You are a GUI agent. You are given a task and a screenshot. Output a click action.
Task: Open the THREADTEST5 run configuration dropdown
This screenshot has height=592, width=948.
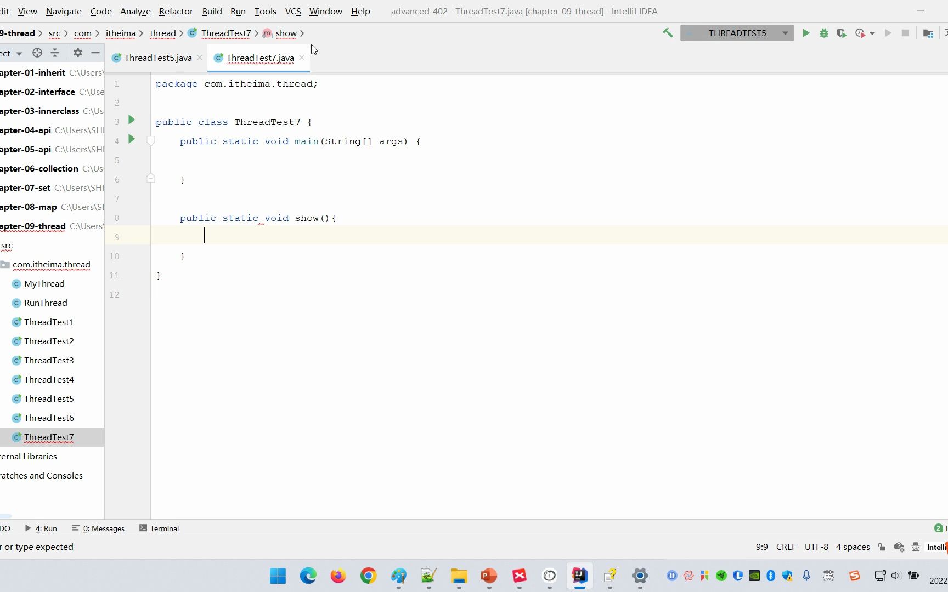coord(737,33)
